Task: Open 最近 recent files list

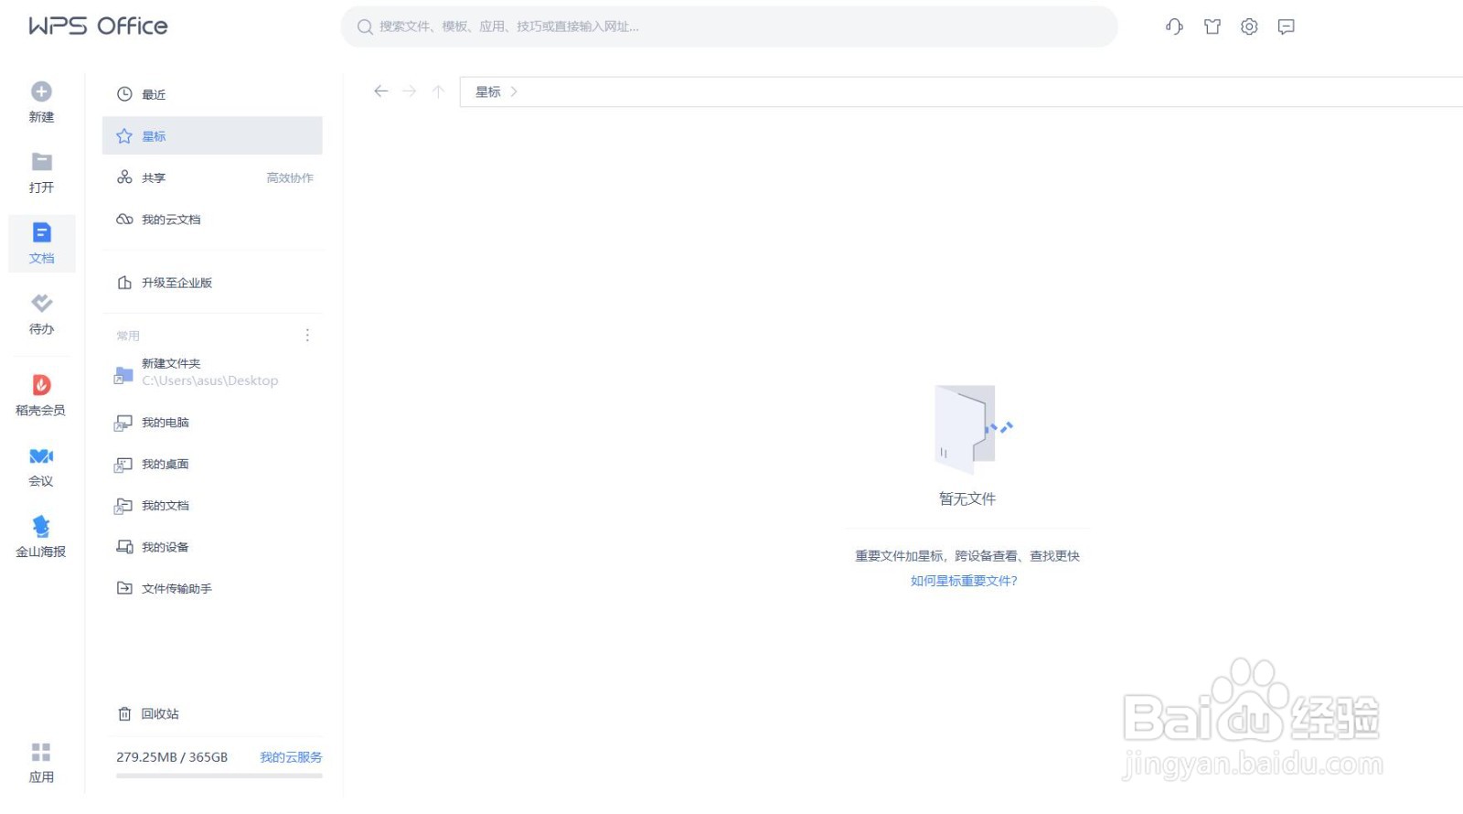Action: coord(212,94)
